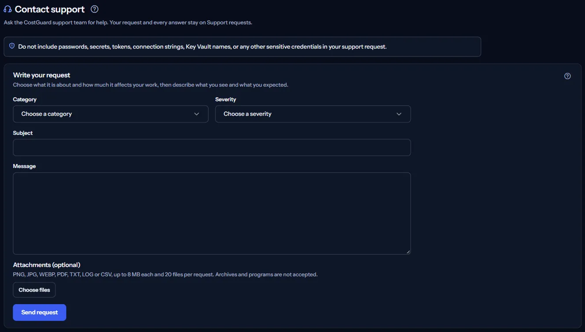Screen dimensions: 585x332
Task: Click the Choose files button
Action: pyautogui.click(x=34, y=290)
